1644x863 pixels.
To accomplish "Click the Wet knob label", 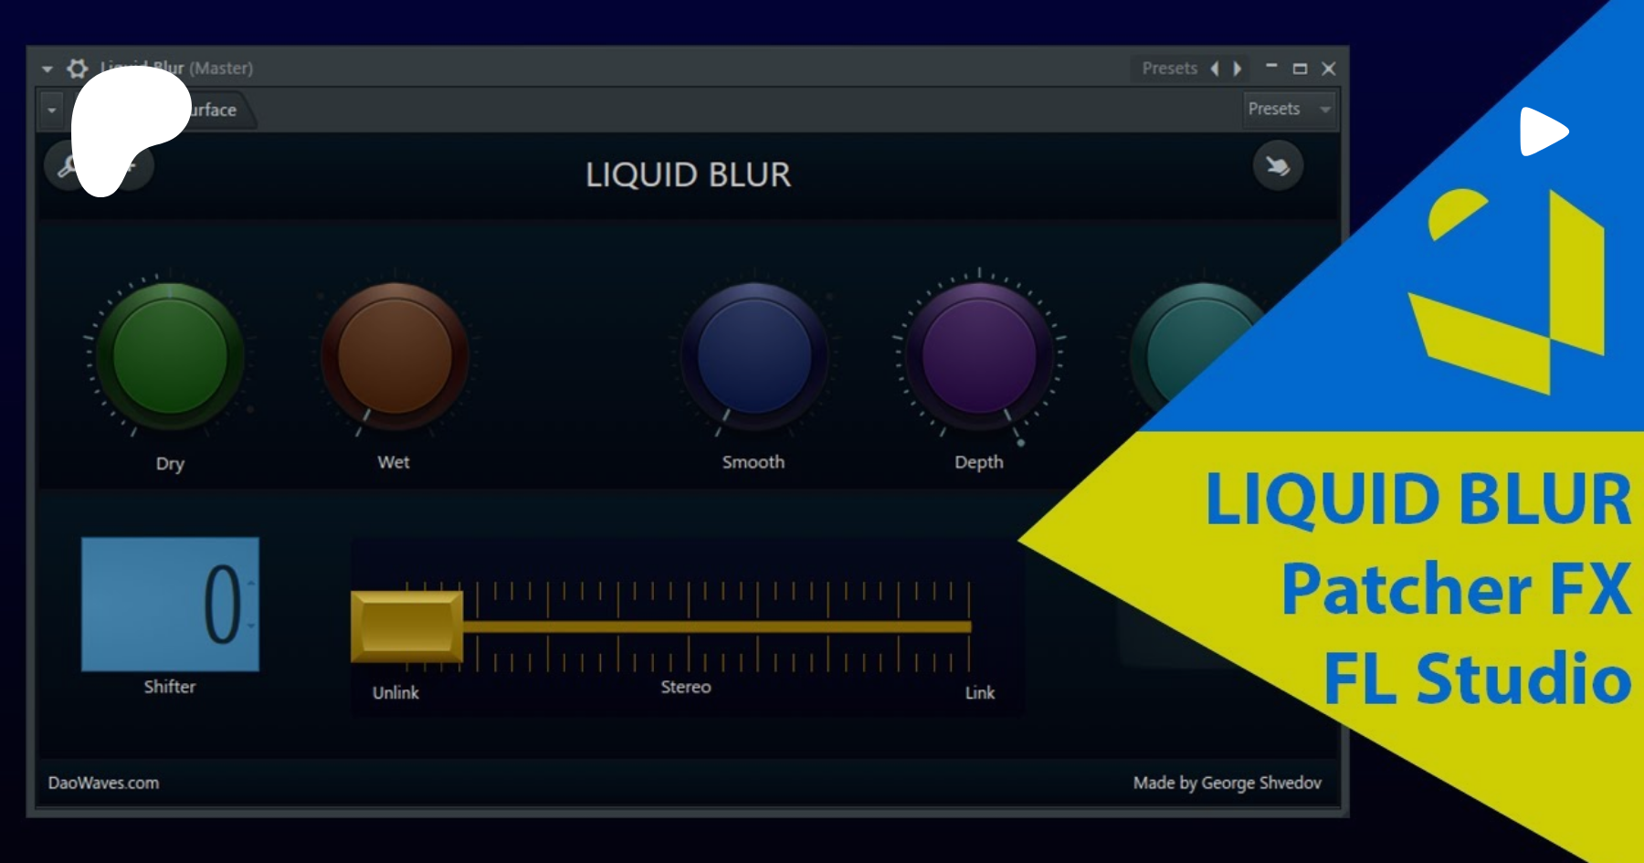I will pos(394,462).
